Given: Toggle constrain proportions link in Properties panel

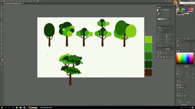Looking at the screenshot, I should [x=193, y=74].
